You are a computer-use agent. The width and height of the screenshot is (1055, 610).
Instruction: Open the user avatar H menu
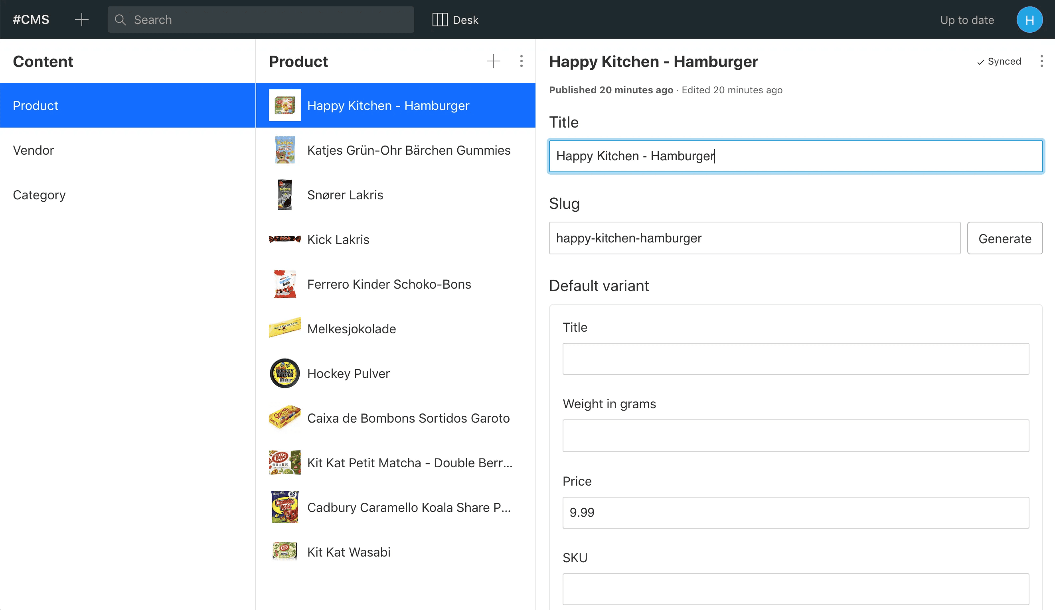coord(1029,20)
